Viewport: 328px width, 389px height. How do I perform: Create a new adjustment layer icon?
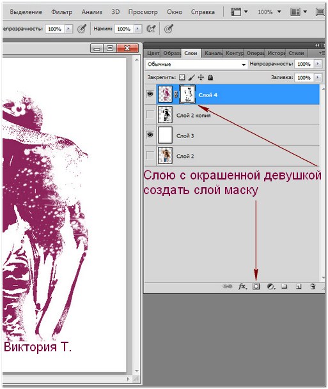270,287
